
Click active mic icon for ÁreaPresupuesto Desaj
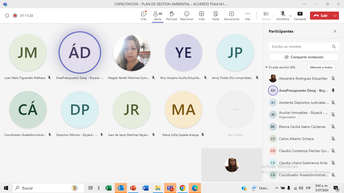[x=333, y=90]
